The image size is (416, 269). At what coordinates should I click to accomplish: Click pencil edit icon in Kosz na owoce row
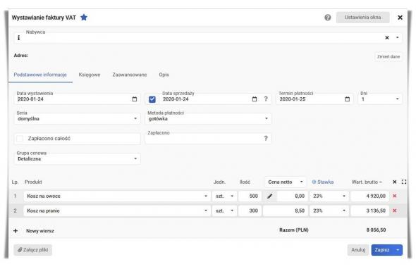pos(270,196)
